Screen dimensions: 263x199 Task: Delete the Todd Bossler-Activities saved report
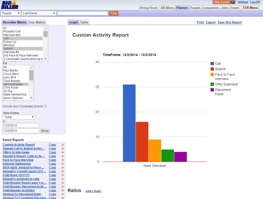[x=62, y=190]
